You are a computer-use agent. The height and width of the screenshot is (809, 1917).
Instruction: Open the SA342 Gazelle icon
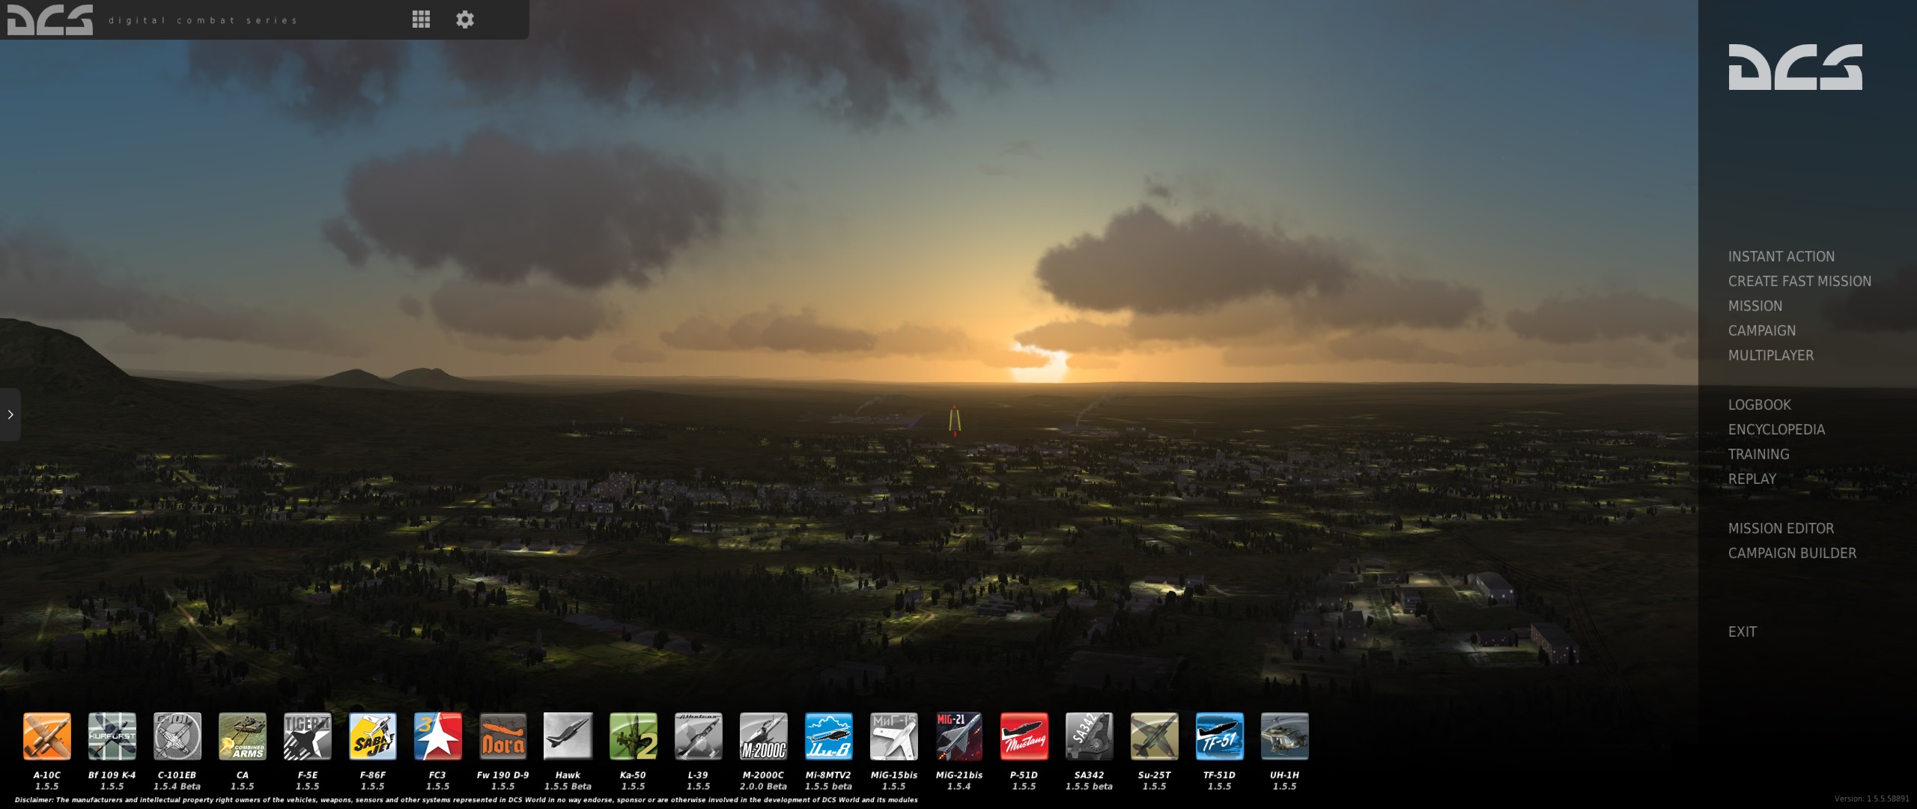click(x=1090, y=736)
